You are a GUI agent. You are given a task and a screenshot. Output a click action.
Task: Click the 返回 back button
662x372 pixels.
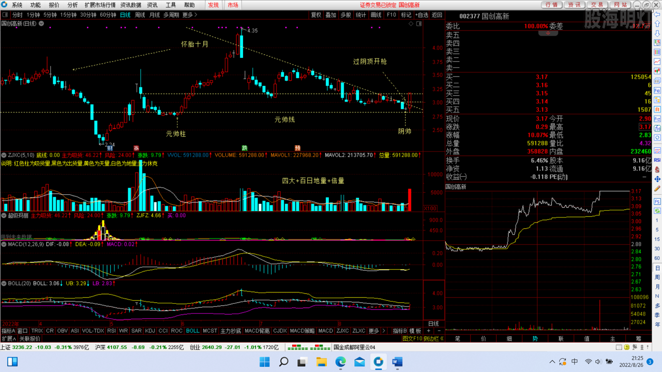coord(437,15)
